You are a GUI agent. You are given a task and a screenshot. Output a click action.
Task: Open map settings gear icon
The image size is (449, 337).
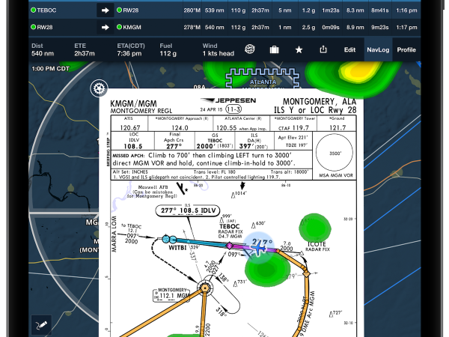[99, 88]
